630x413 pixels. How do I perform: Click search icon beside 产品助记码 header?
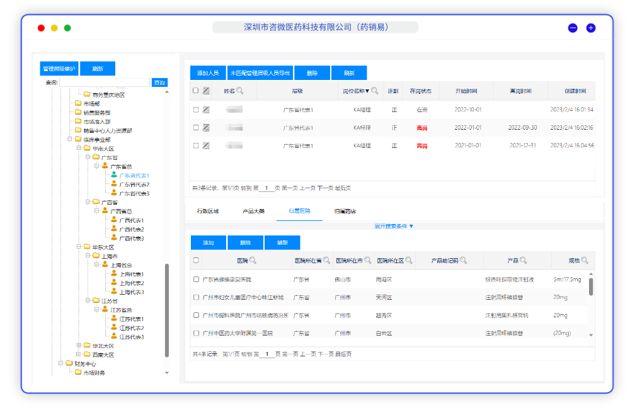(463, 261)
